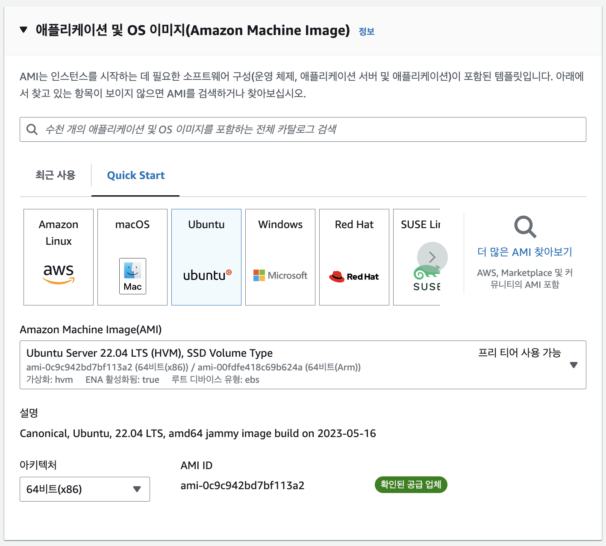Switch to the Quick Start tab
606x546 pixels.
[135, 176]
